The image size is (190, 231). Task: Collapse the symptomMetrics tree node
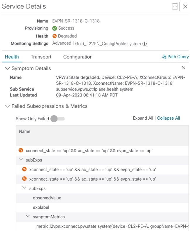point(28,217)
